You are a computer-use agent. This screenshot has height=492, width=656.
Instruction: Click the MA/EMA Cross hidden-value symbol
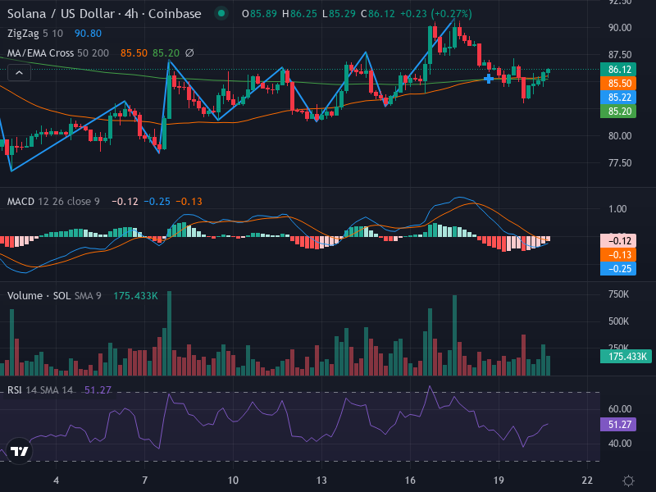(x=189, y=53)
